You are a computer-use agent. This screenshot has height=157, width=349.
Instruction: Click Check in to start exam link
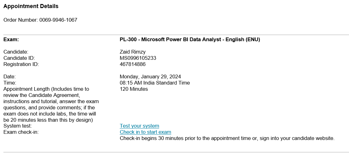click(145, 132)
